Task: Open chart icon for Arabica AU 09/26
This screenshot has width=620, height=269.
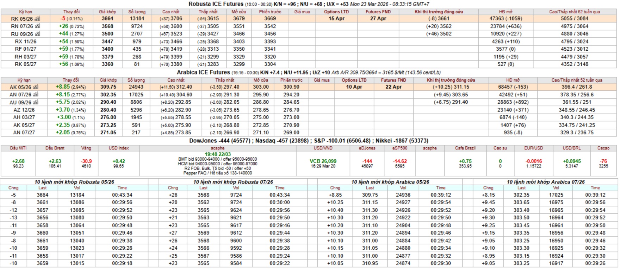Action: [36, 102]
